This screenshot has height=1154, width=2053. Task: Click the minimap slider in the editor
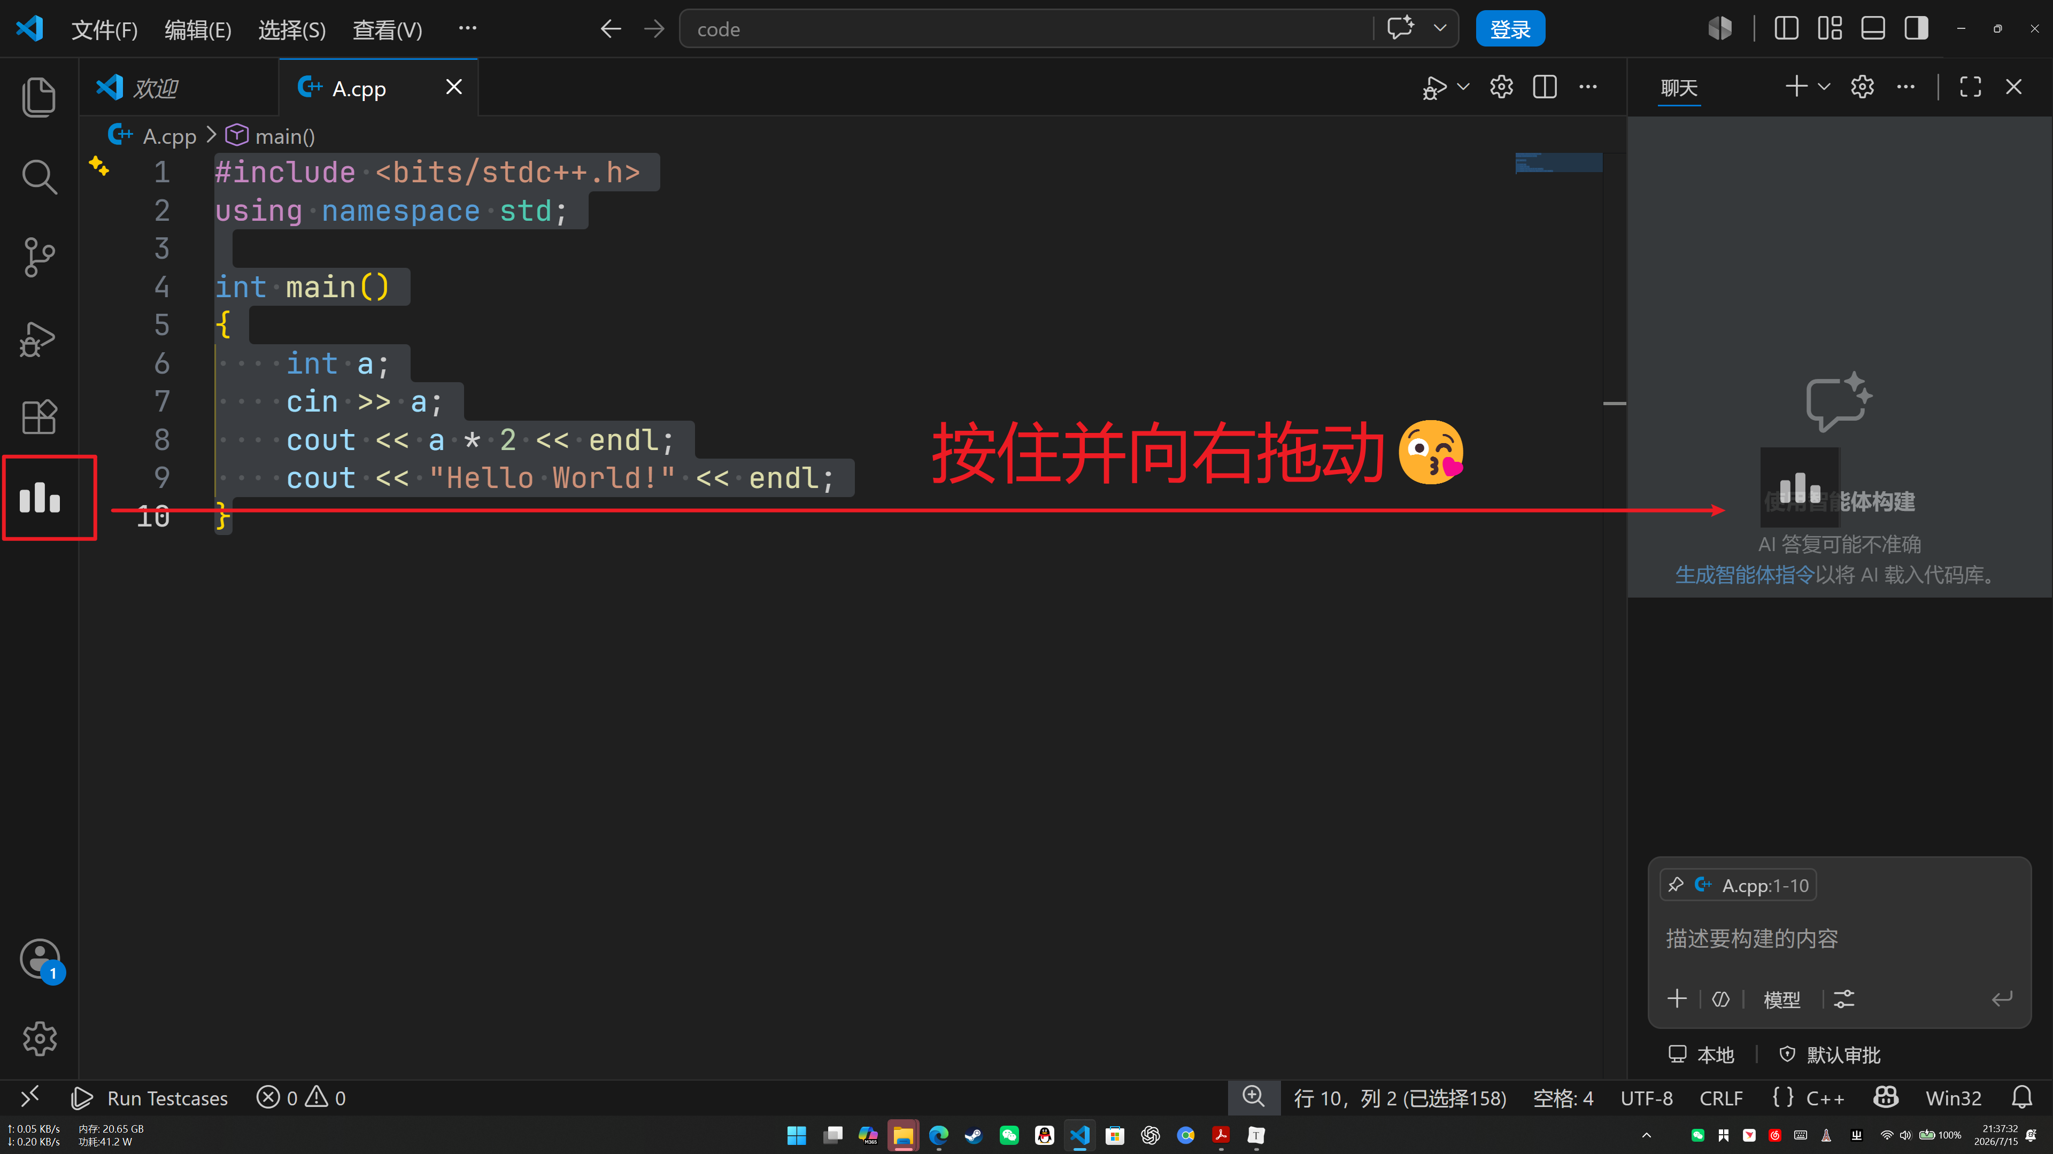coord(1558,162)
